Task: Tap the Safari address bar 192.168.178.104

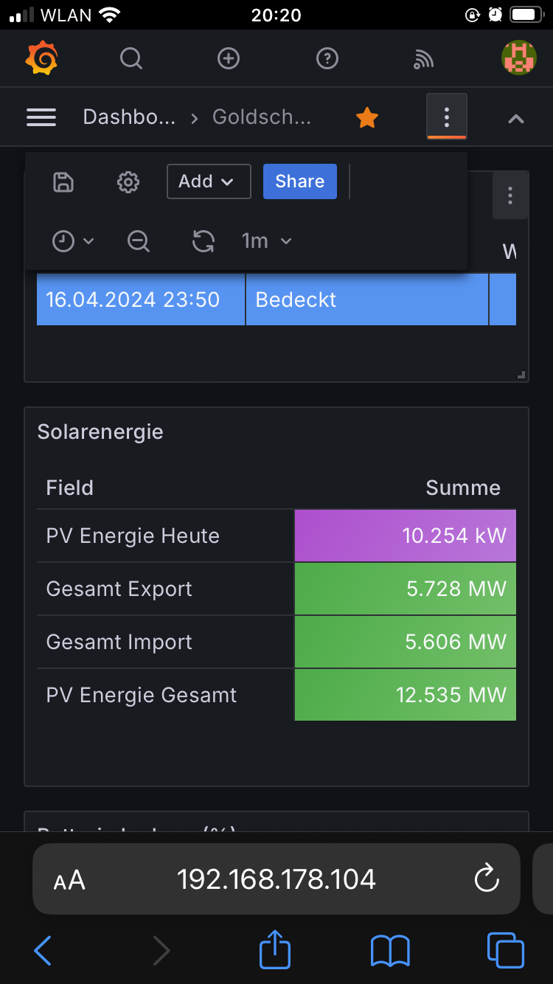Action: 276,879
